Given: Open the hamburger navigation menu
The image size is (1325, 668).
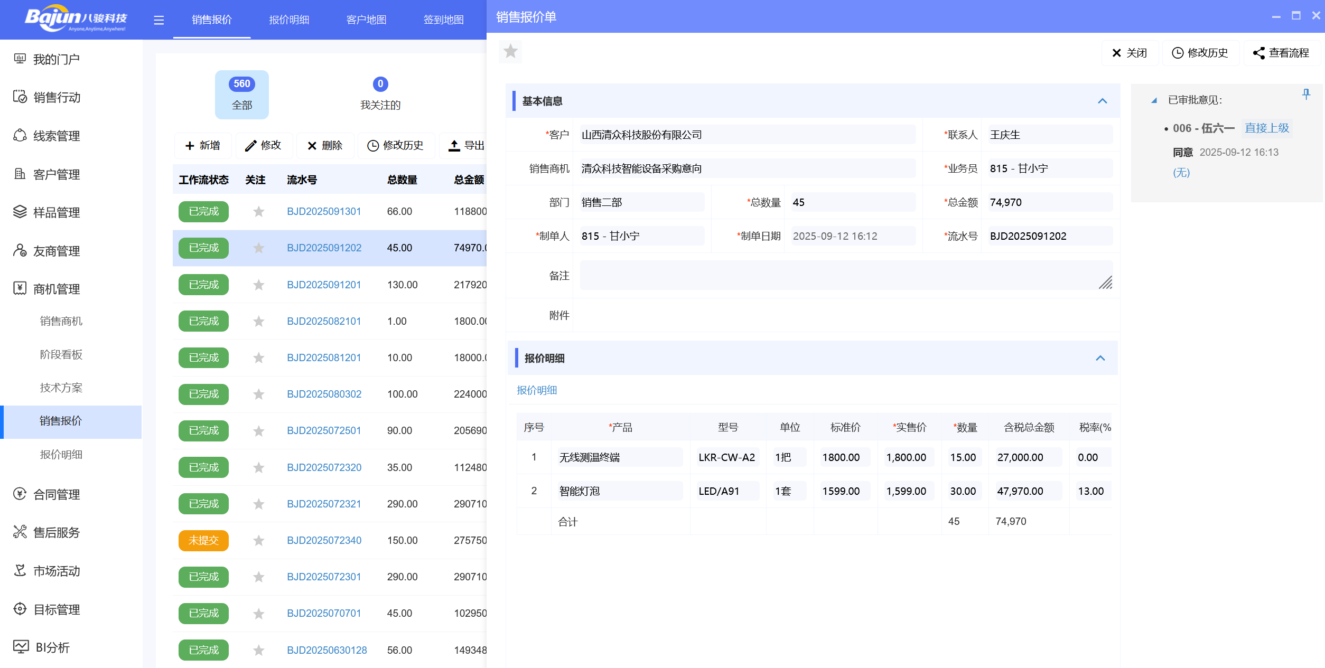Looking at the screenshot, I should pos(158,20).
